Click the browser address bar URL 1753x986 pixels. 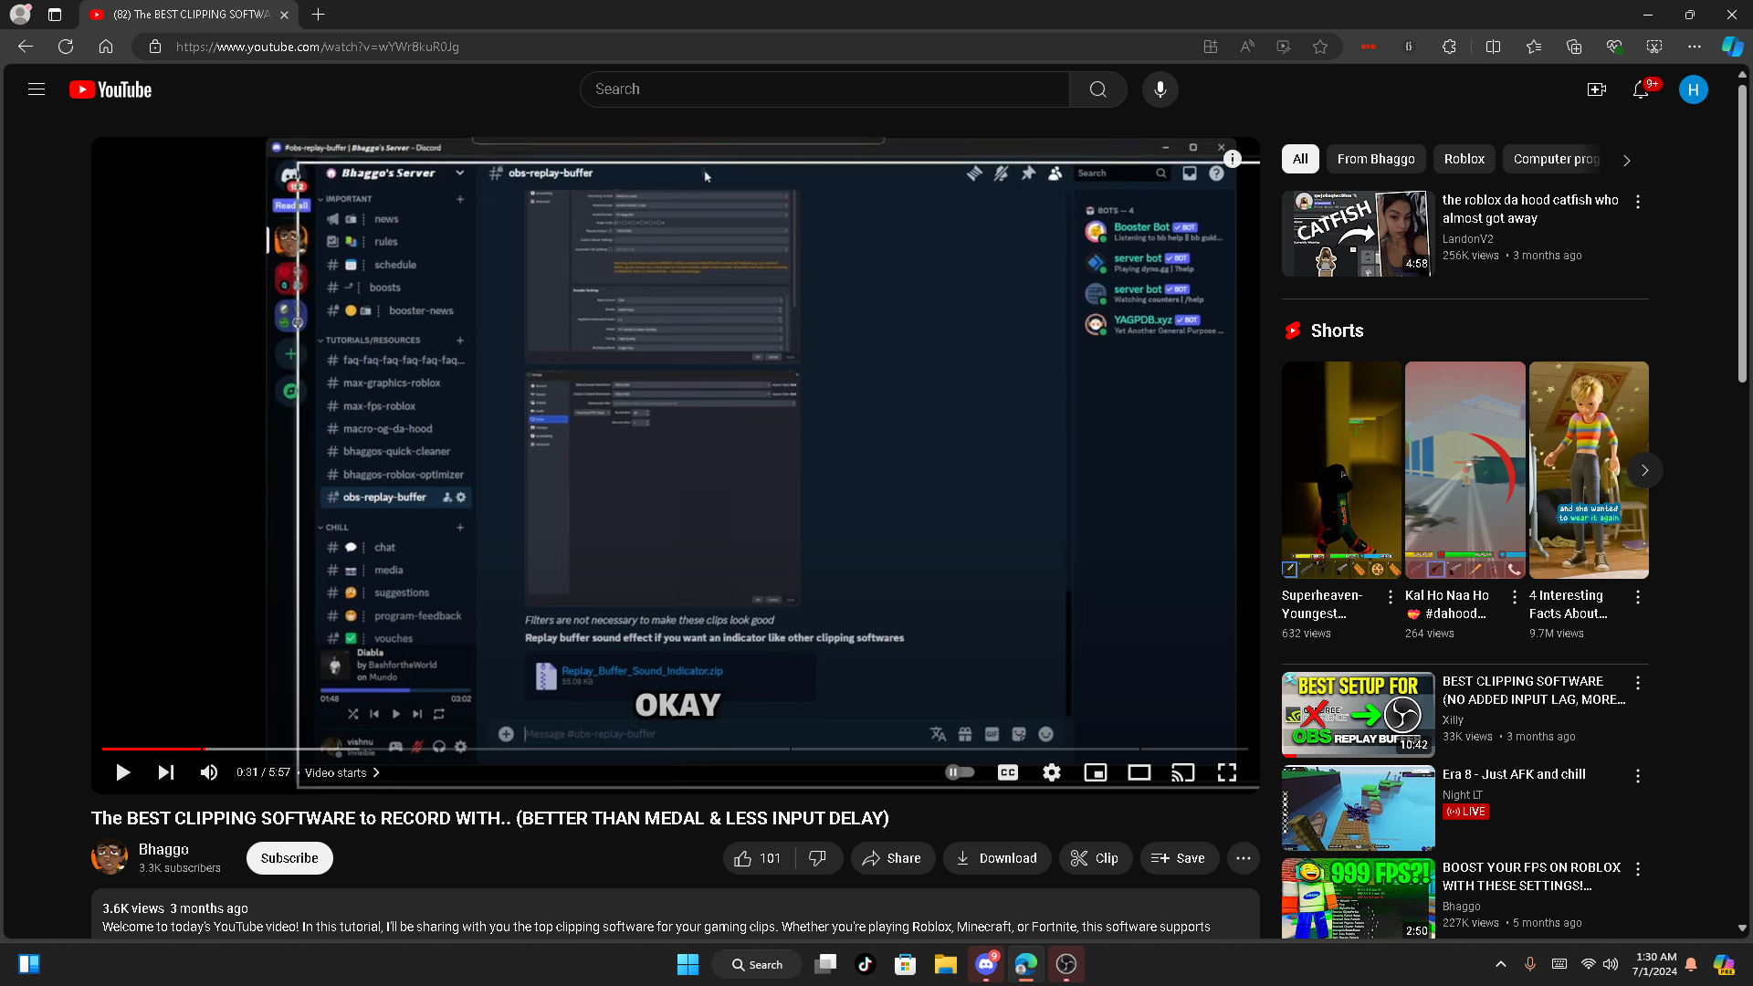pyautogui.click(x=318, y=47)
